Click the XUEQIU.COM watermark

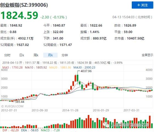pyautogui.click(x=12, y=106)
